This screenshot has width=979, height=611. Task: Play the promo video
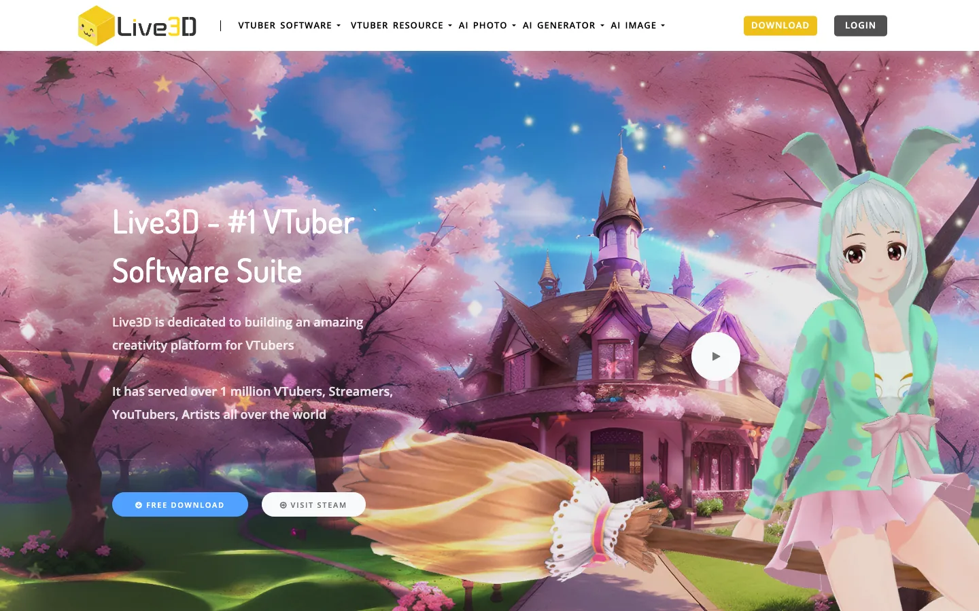pos(716,356)
